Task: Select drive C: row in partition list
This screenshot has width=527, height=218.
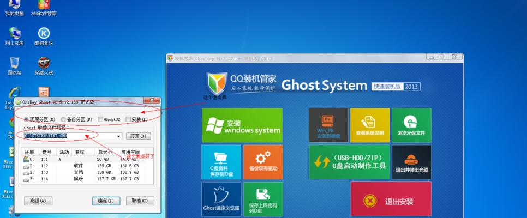Action: (x=87, y=159)
